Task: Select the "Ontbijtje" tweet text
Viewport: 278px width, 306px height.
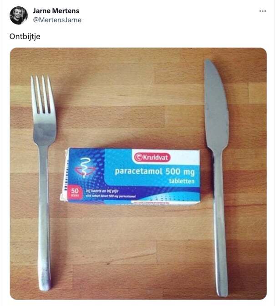Action: coord(25,36)
